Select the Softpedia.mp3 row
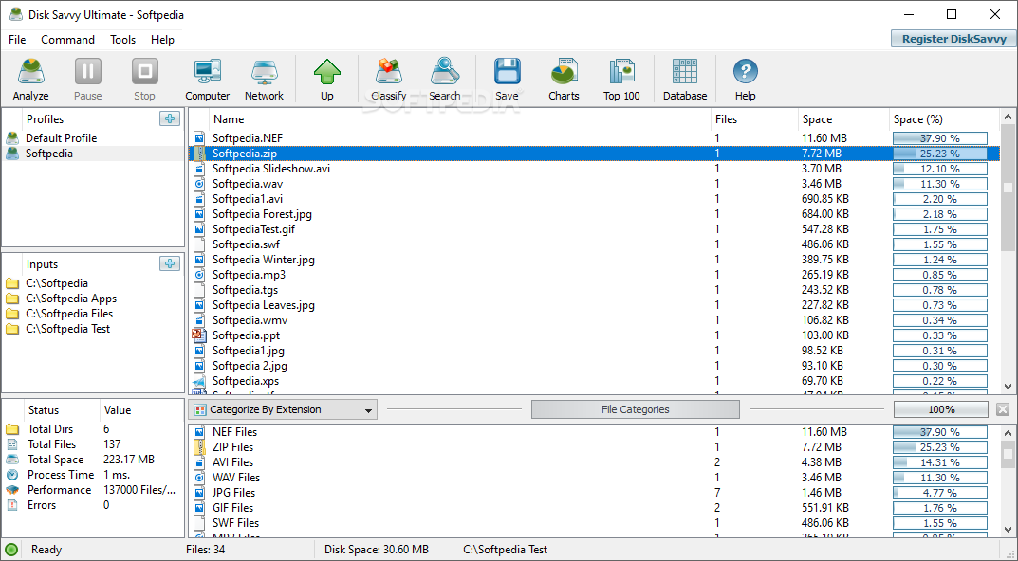Viewport: 1018px width, 561px height. click(x=595, y=275)
